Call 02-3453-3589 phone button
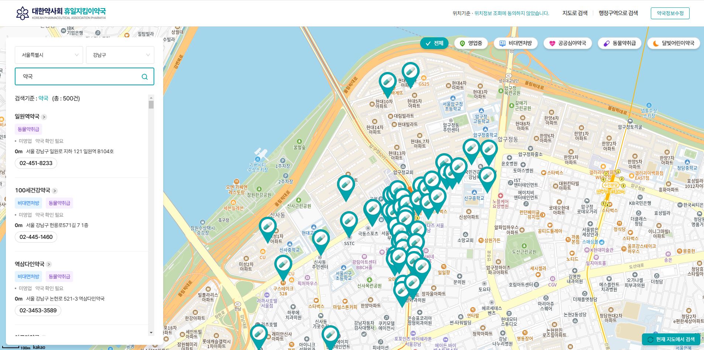 pyautogui.click(x=38, y=310)
